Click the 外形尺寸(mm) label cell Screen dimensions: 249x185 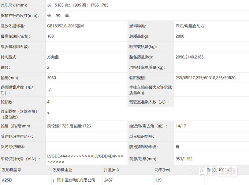(14, 5)
